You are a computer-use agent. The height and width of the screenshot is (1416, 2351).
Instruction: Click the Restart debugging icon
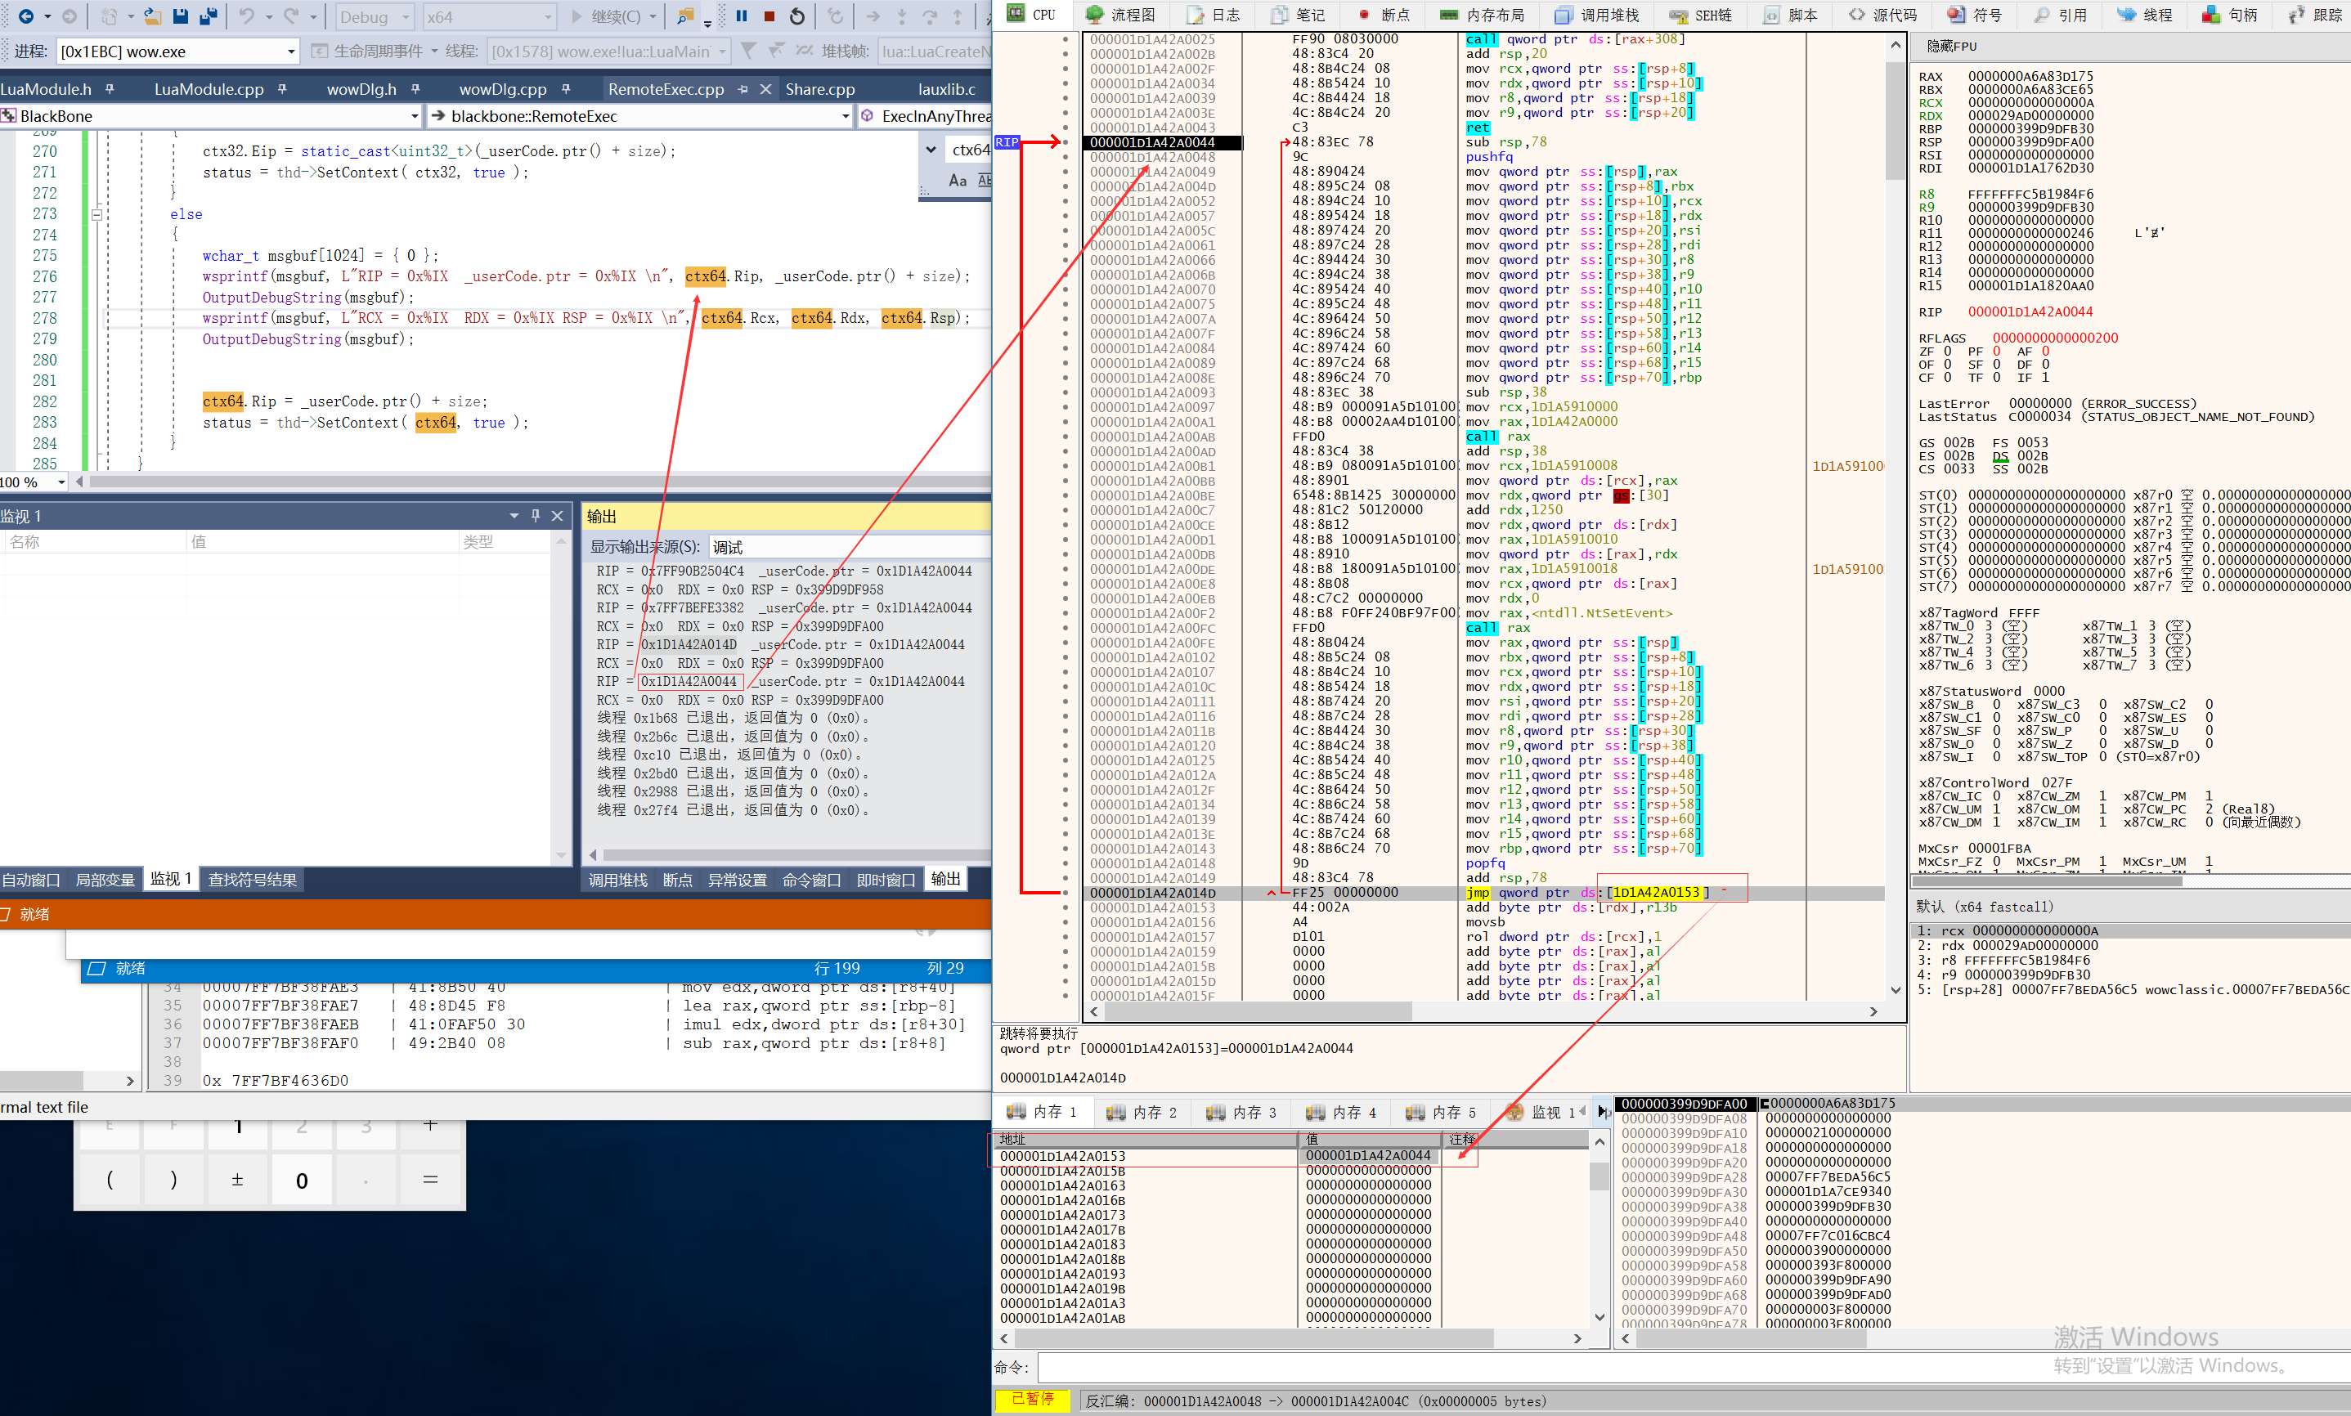[797, 16]
